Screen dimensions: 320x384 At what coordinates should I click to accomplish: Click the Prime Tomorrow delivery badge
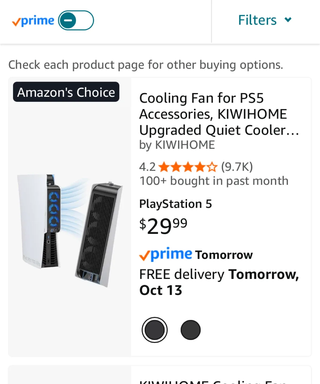click(196, 254)
